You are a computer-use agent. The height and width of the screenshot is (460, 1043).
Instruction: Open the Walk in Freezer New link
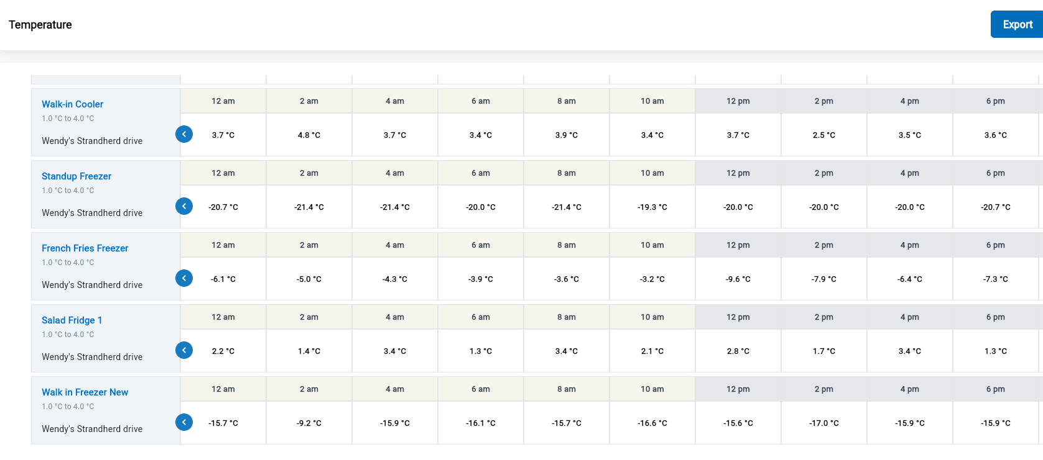85,392
